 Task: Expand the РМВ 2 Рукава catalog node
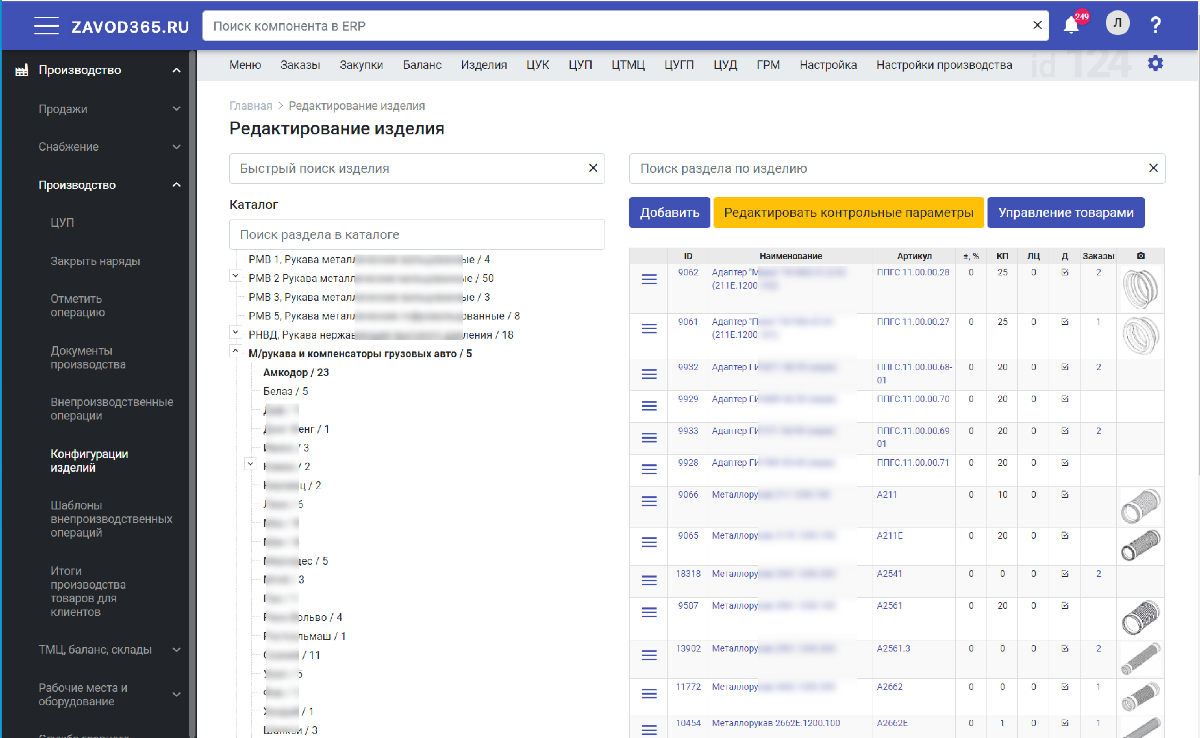(235, 276)
